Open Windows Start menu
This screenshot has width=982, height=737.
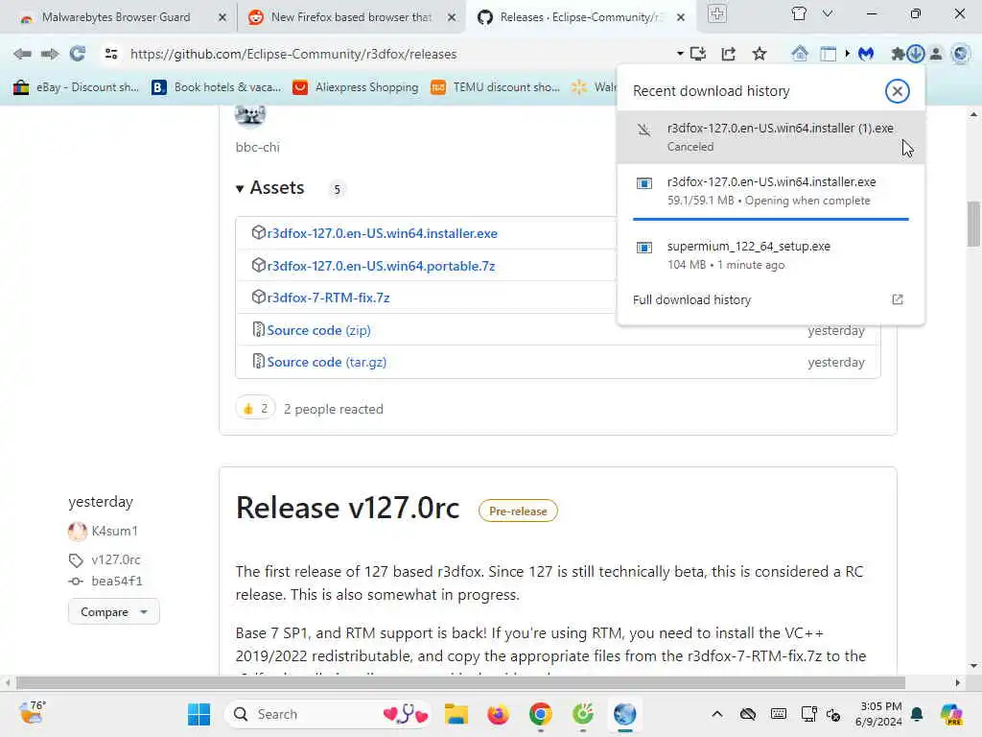[199, 714]
